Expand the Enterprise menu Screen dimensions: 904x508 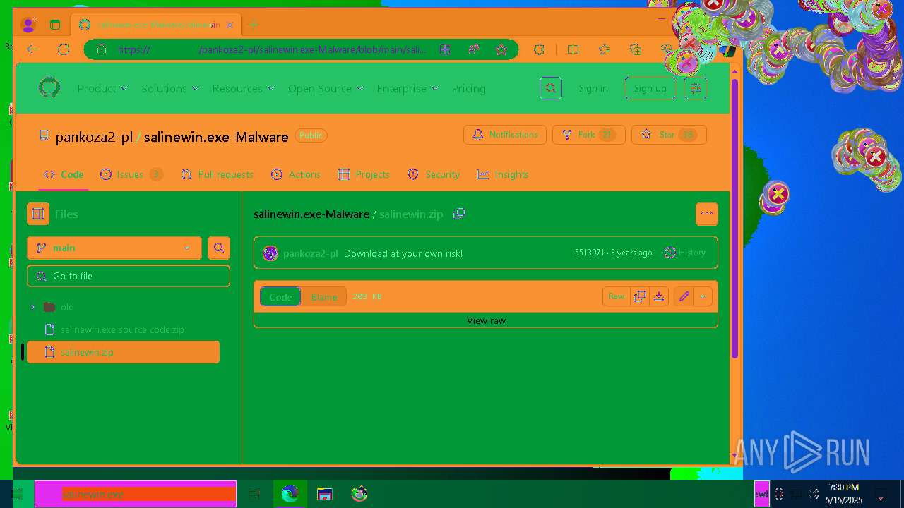[x=408, y=89]
